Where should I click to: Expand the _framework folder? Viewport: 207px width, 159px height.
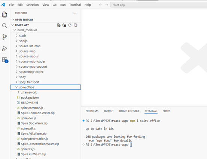pyautogui.click(x=46, y=92)
